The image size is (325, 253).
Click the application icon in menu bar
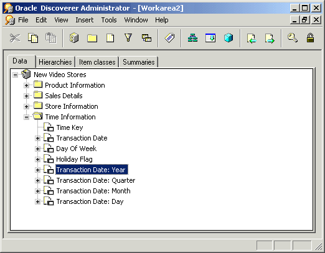tap(10, 20)
